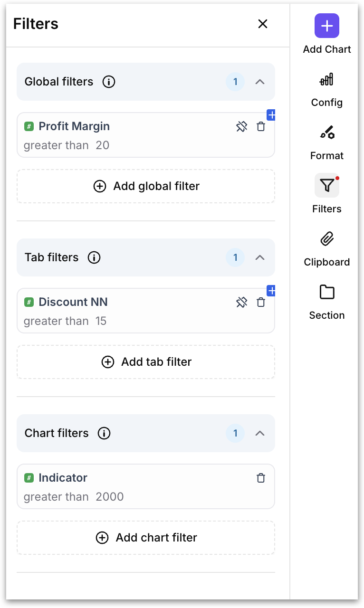
Task: Toggle pin on Profit Margin filter
Action: 242,126
